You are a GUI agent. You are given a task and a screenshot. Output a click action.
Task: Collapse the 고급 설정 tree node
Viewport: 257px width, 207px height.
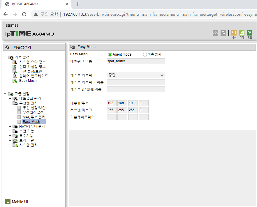[x=5, y=94]
